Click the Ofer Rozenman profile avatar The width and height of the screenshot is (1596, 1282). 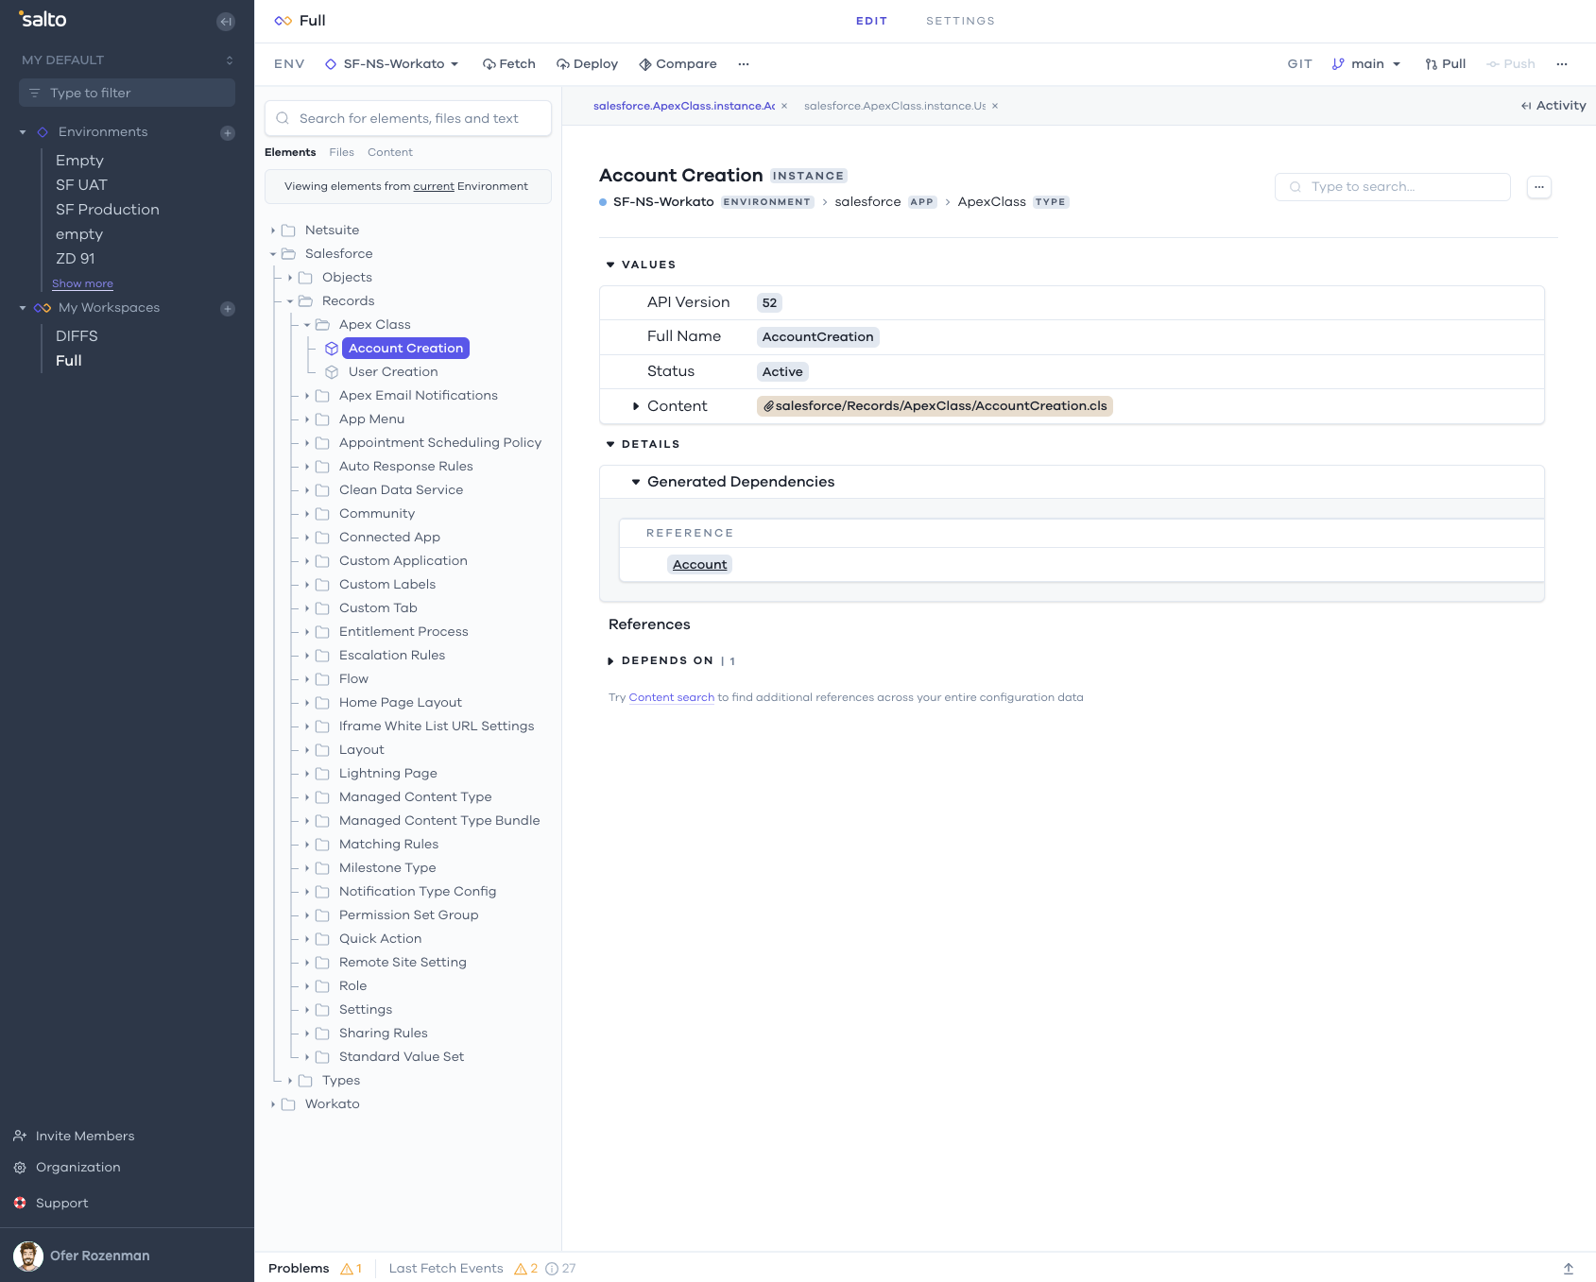(28, 1256)
